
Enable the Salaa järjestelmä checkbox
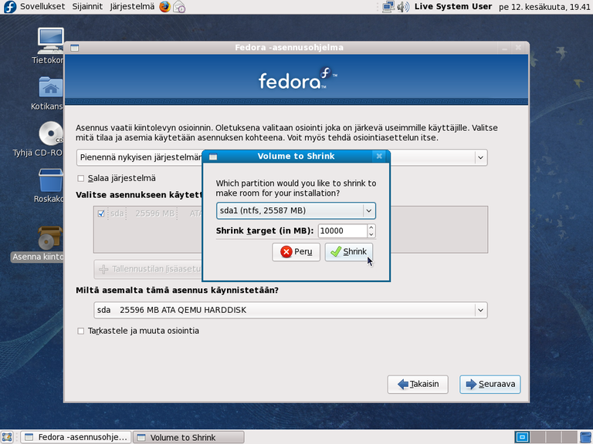coord(81,179)
